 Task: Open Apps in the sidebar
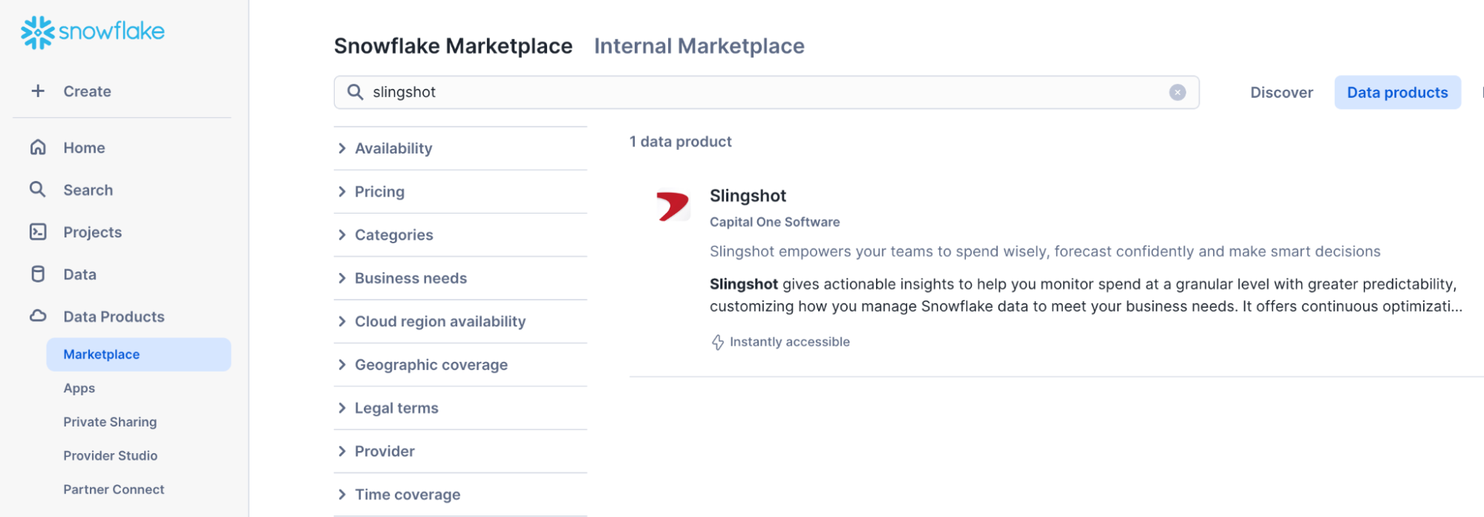click(79, 388)
